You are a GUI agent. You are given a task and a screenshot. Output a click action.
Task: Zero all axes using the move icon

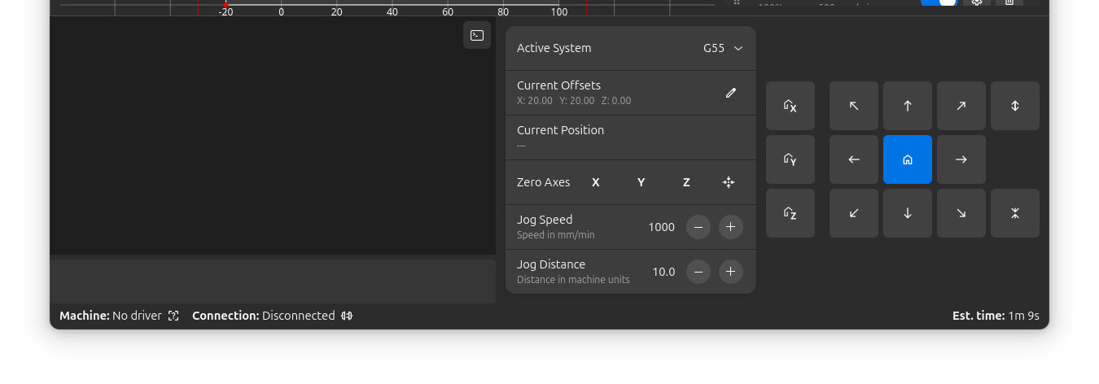[x=729, y=182]
